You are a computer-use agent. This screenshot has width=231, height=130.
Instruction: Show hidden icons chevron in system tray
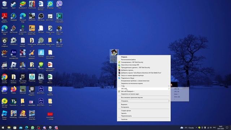pos(196,127)
